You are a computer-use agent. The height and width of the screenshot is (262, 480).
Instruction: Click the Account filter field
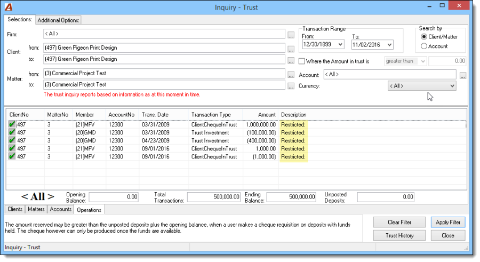(390, 75)
